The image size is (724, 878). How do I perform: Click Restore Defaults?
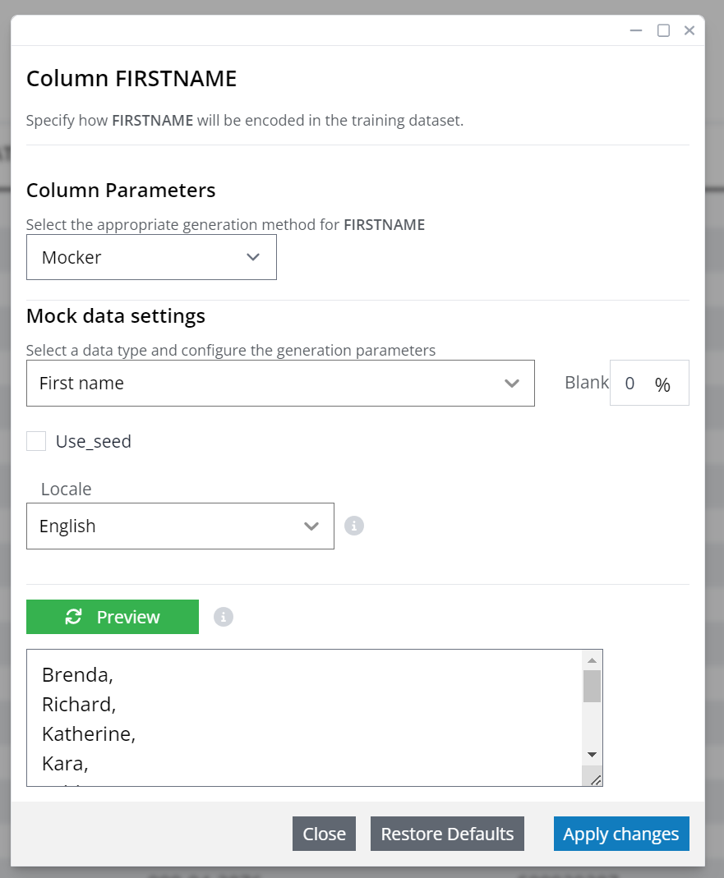pyautogui.click(x=447, y=834)
